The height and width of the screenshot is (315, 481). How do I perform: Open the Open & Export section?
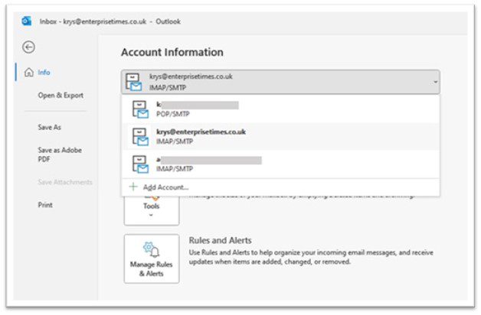(x=61, y=96)
